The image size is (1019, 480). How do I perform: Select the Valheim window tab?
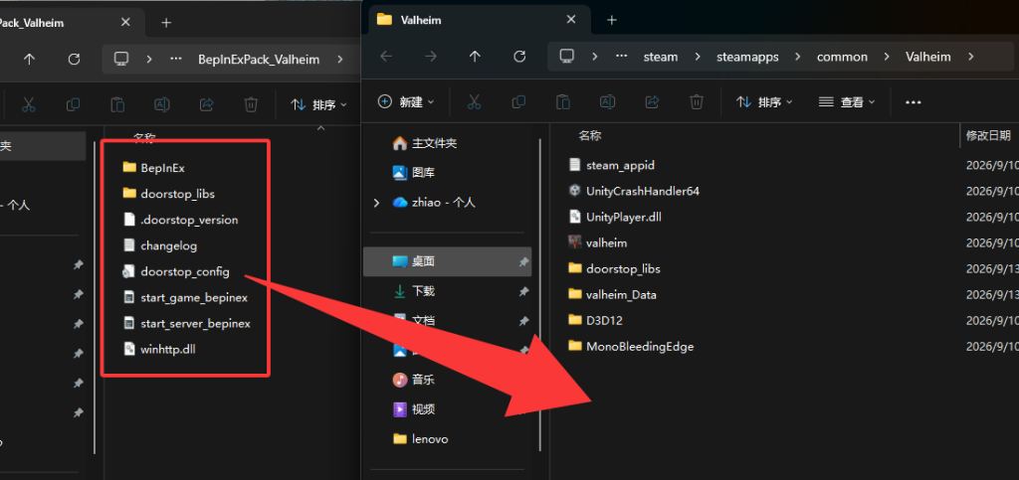tap(479, 20)
